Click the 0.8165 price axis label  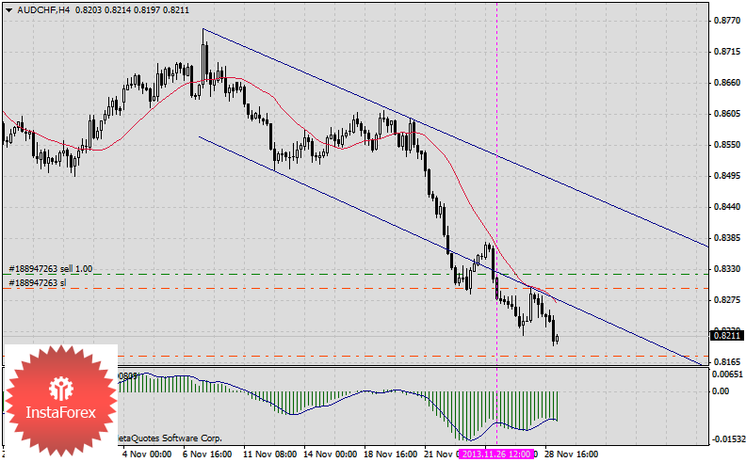pos(725,362)
